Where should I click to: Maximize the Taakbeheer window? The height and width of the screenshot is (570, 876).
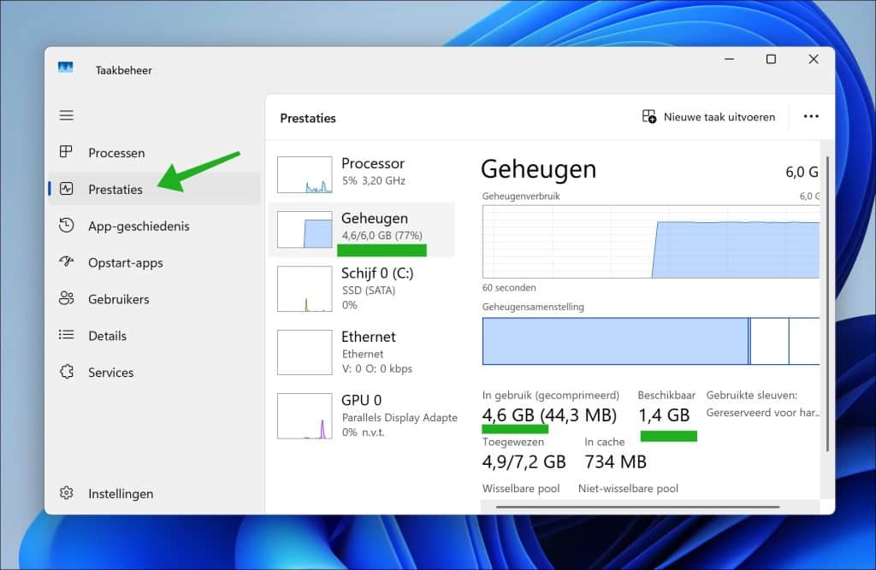(771, 59)
